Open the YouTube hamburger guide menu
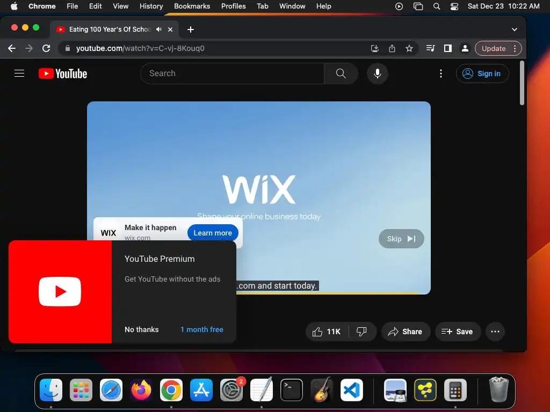The image size is (550, 412). pyautogui.click(x=19, y=73)
